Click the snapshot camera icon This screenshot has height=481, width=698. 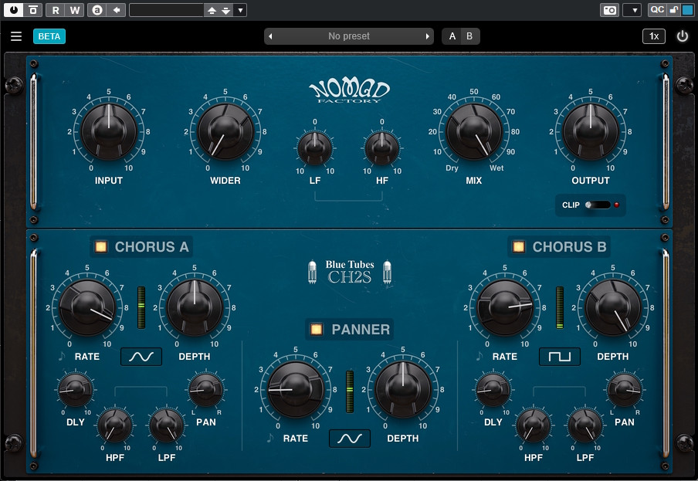[610, 10]
